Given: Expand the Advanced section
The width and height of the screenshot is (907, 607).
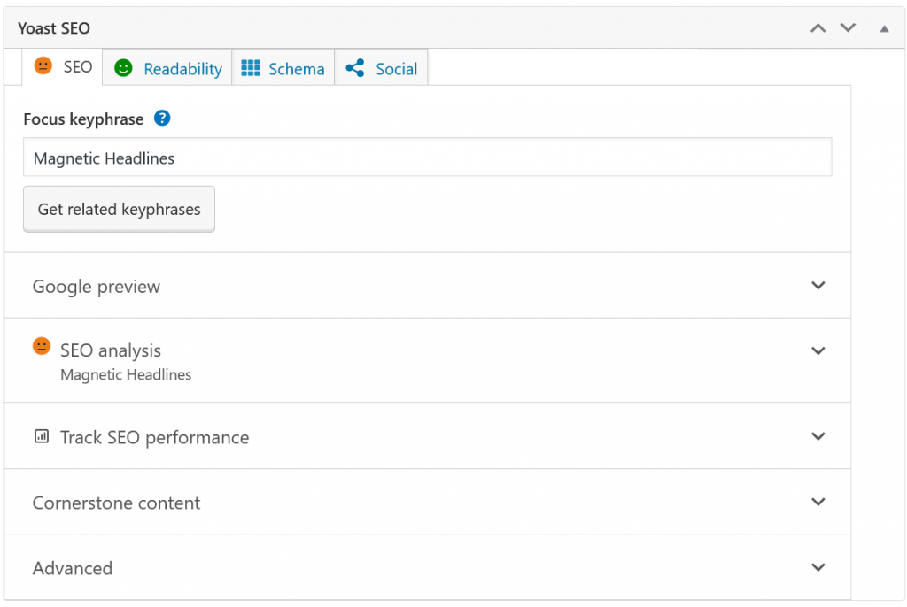Looking at the screenshot, I should (818, 567).
